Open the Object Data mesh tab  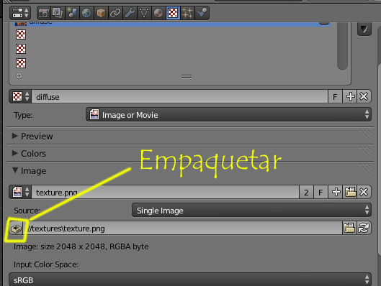144,13
